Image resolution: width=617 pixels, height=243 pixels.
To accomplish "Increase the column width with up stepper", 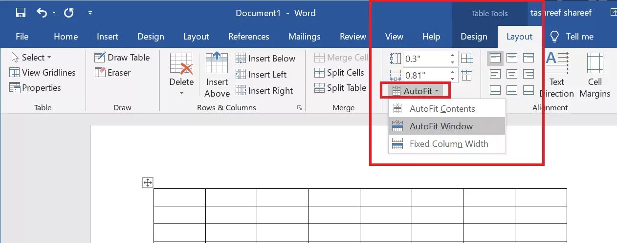I will click(453, 72).
